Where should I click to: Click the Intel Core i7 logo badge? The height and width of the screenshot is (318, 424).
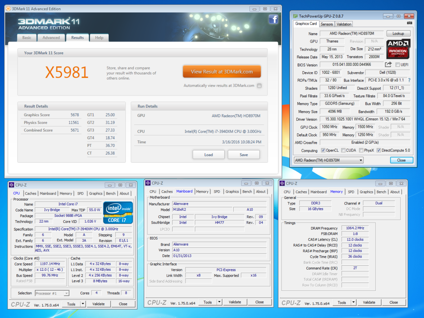point(118,213)
